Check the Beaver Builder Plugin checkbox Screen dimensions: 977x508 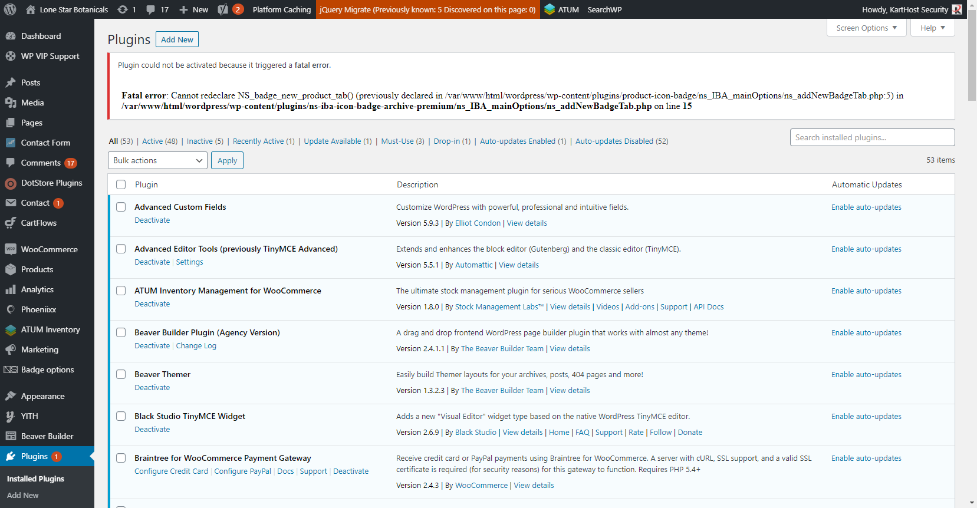tap(121, 332)
